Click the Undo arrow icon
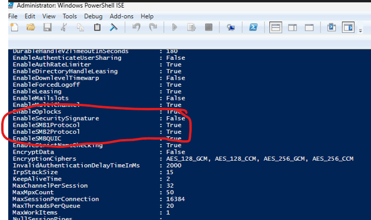 point(136,28)
